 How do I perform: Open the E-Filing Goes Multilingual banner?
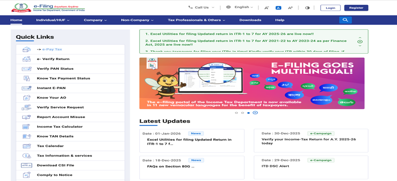tap(252, 83)
